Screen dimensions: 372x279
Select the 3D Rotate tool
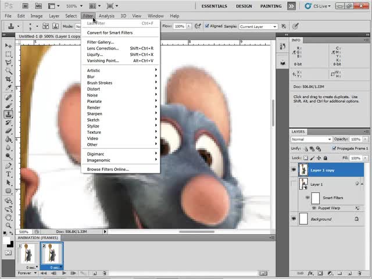point(8,201)
